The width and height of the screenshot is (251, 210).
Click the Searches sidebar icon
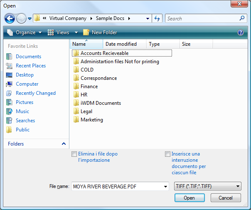pyautogui.click(x=9, y=121)
